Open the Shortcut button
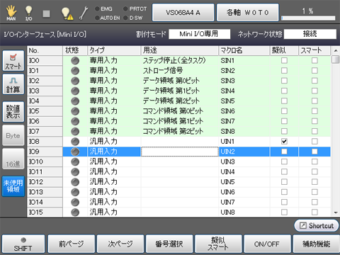The width and height of the screenshot is (340, 255). pos(317,225)
